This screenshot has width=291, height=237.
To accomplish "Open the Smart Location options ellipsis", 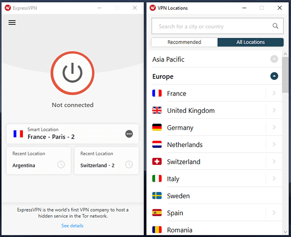I will click(129, 134).
